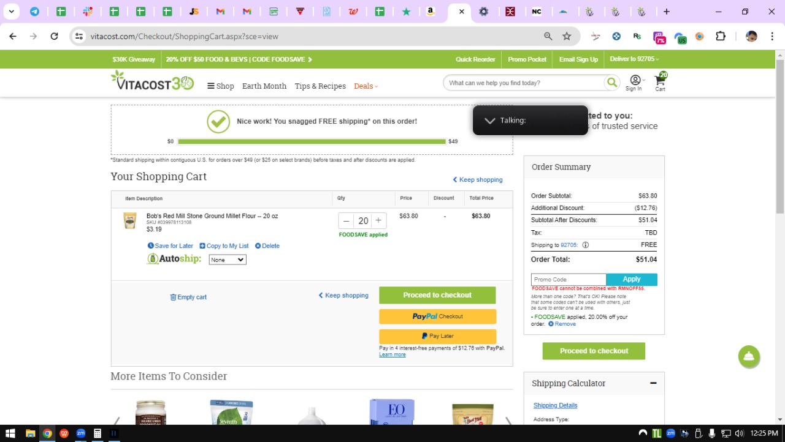
Task: Click the free shipping progress bar
Action: click(312, 141)
